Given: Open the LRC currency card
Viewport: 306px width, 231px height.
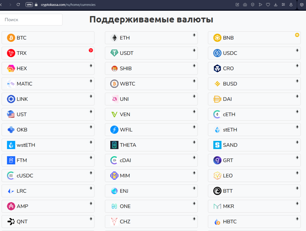Looking at the screenshot, I should (48, 191).
